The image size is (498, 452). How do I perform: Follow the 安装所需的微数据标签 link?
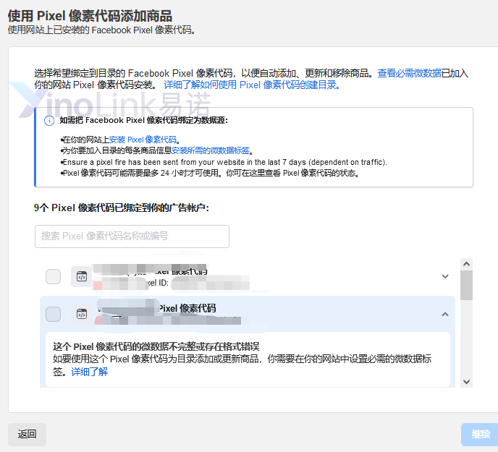pyautogui.click(x=210, y=150)
